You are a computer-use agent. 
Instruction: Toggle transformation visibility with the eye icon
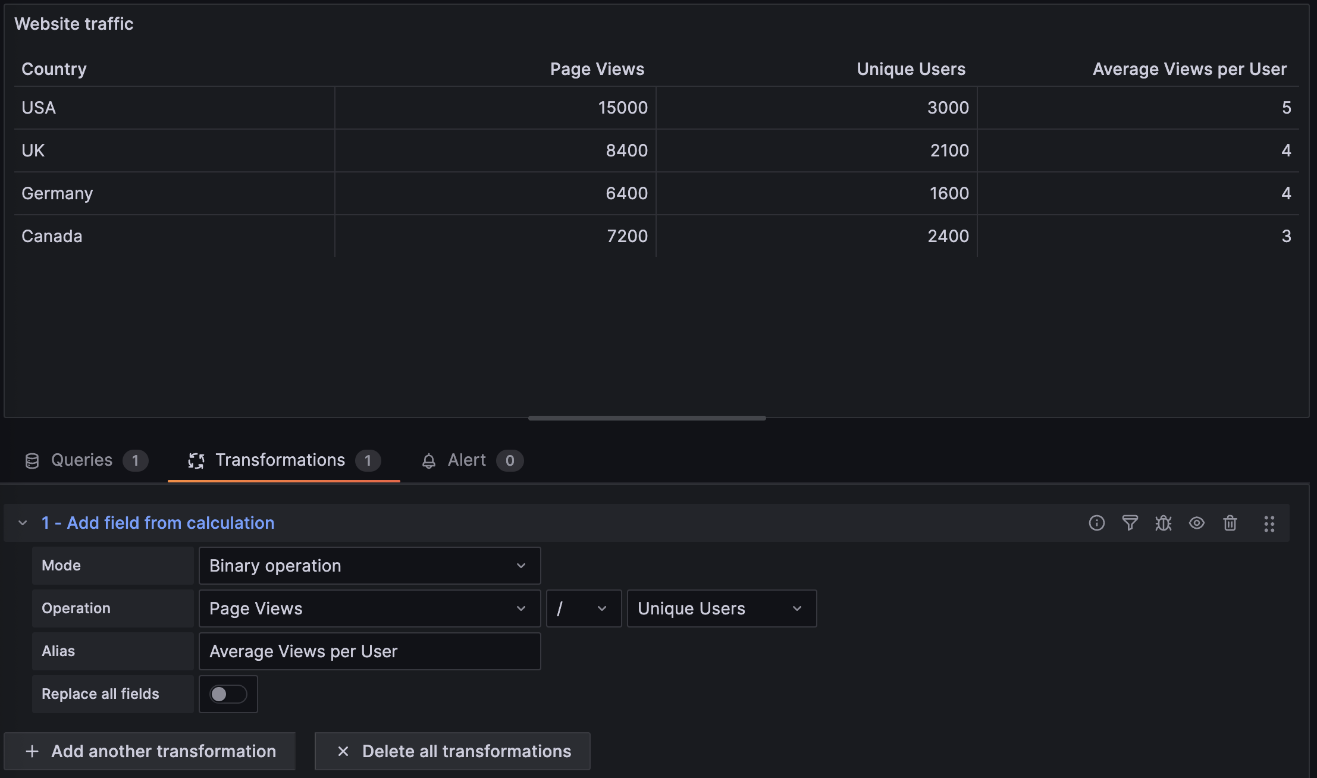point(1196,523)
